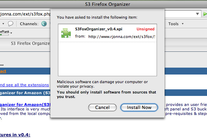
Task: Click the orange 'act' navigation link
Action: click(x=3, y=71)
